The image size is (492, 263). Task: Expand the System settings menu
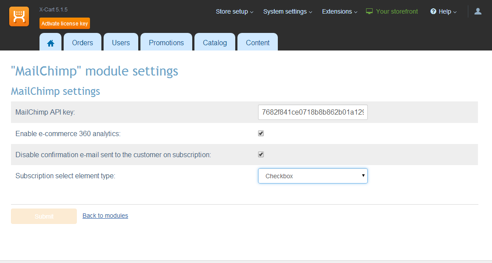[x=288, y=11]
